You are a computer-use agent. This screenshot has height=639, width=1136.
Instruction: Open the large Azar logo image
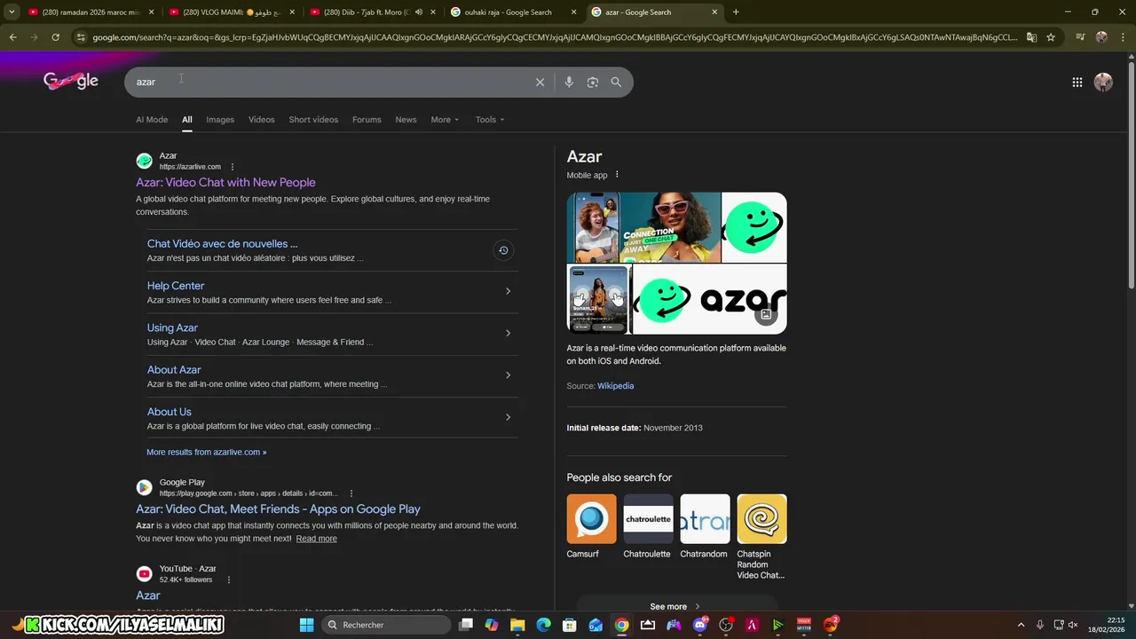(709, 299)
